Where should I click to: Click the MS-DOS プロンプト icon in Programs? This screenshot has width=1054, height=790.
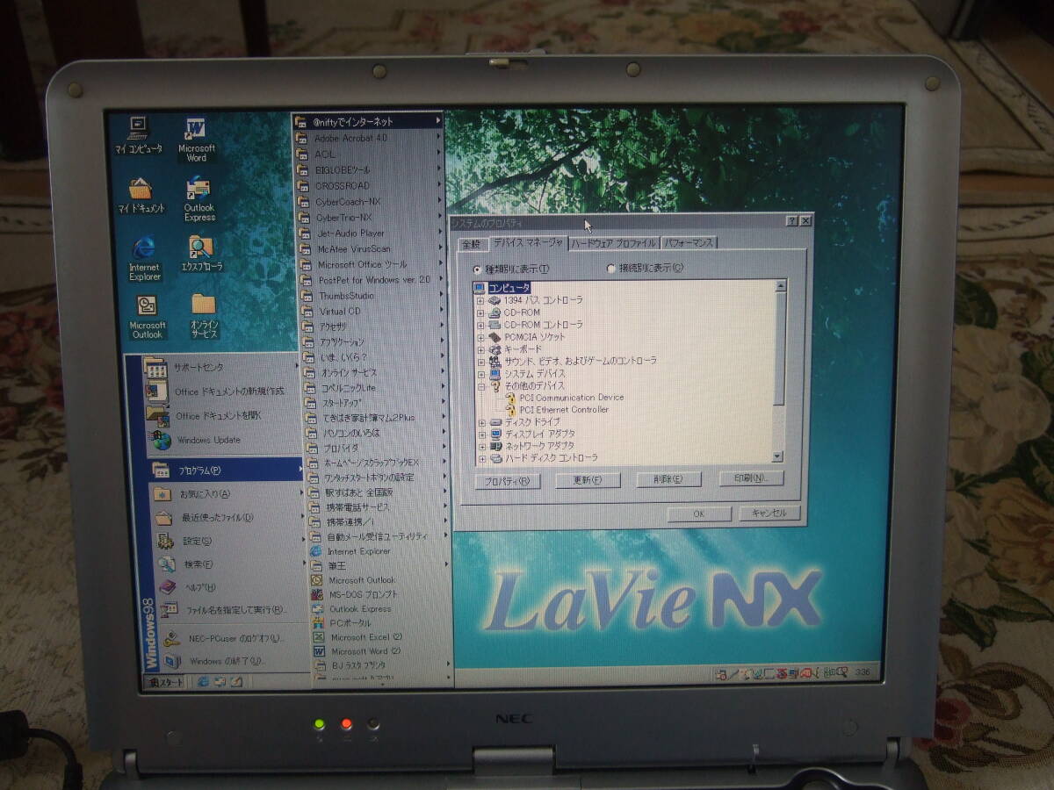[318, 595]
